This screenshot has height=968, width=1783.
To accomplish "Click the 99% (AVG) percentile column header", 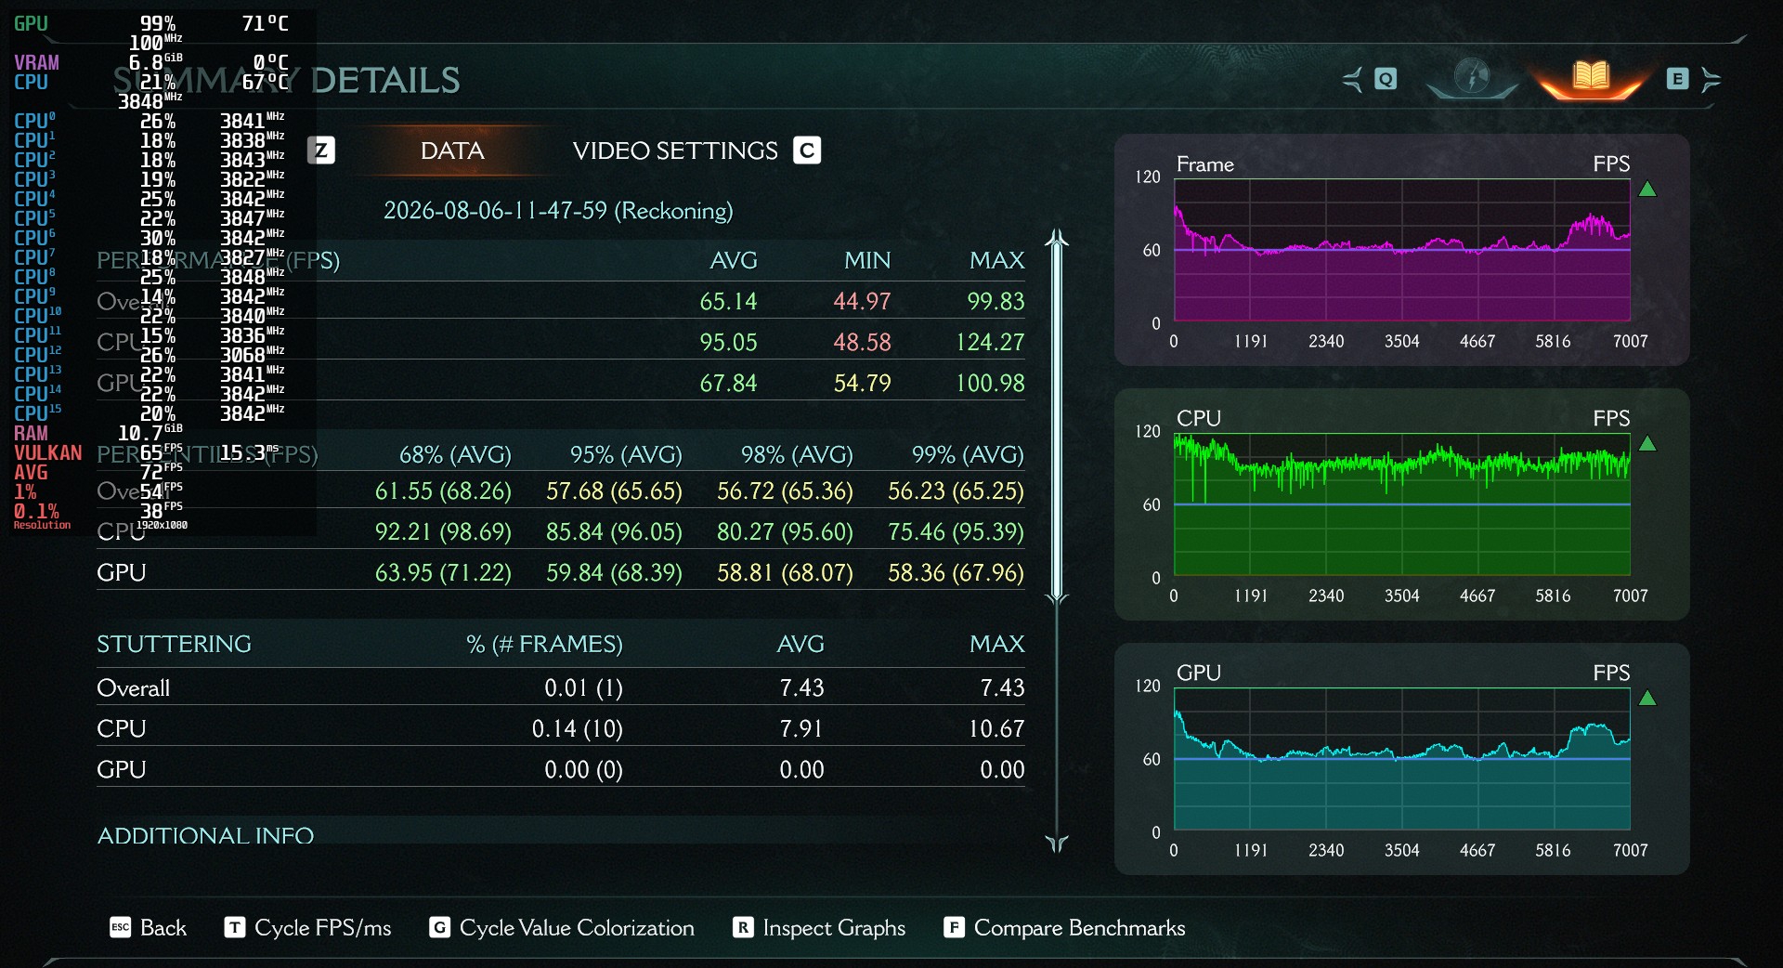I will click(x=968, y=454).
